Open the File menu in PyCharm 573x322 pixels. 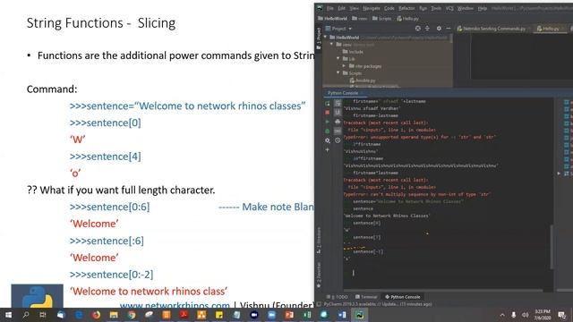(x=330, y=8)
